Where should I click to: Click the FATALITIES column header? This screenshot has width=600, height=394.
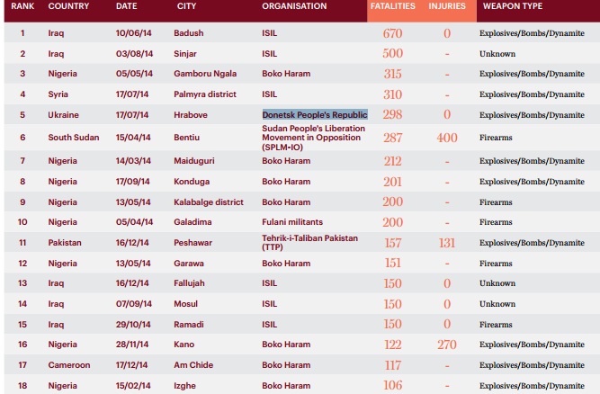pyautogui.click(x=392, y=6)
